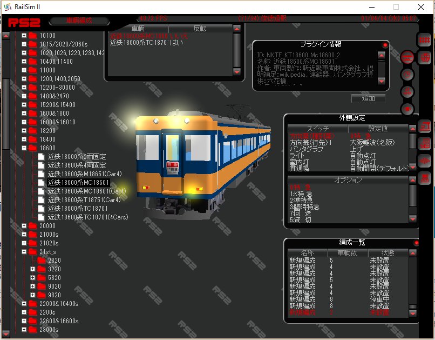Screen dimensions: 435x340
Task: Select 近鉄18600系MC18601 tree item
Action: pyautogui.click(x=78, y=183)
